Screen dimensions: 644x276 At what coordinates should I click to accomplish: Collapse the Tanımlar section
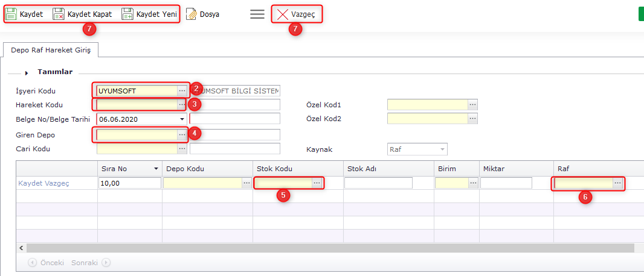click(27, 72)
